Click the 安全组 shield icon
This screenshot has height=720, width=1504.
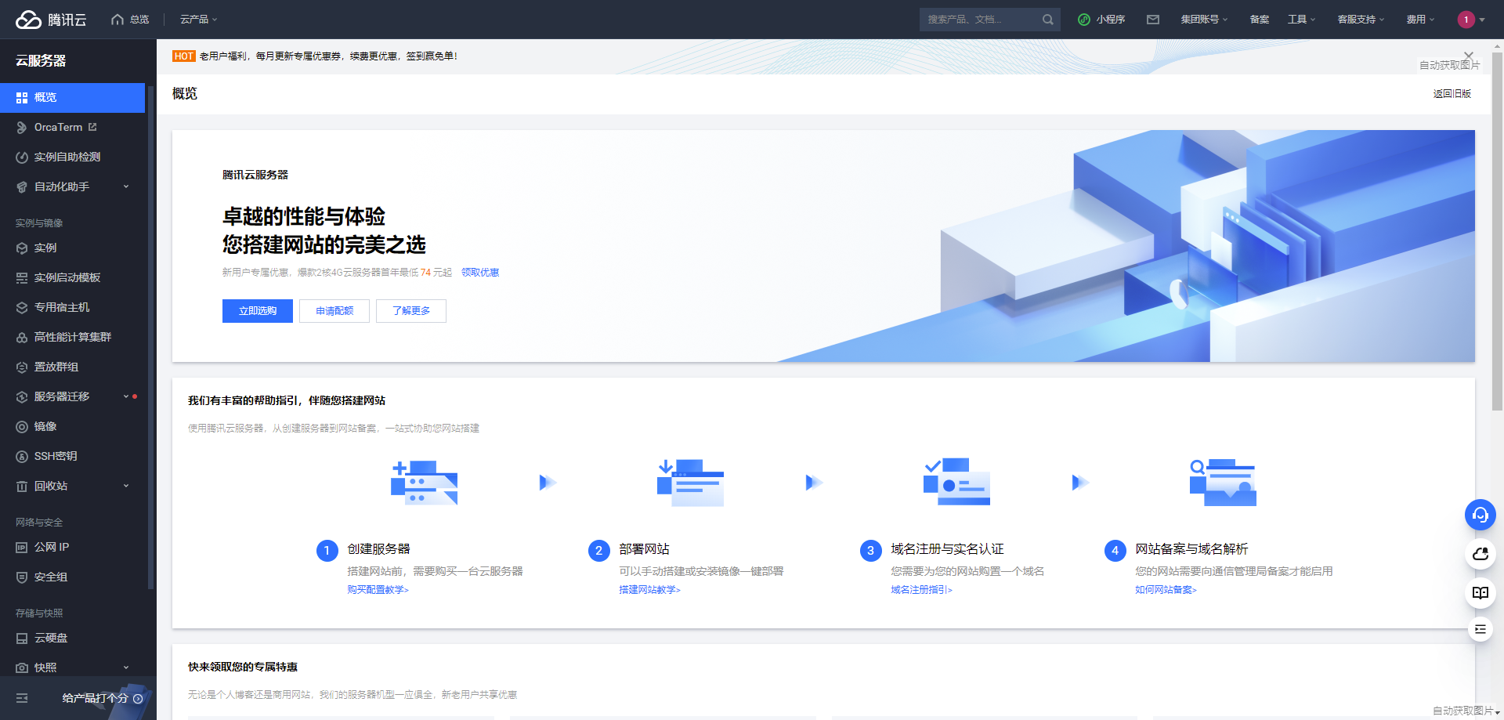tap(22, 577)
